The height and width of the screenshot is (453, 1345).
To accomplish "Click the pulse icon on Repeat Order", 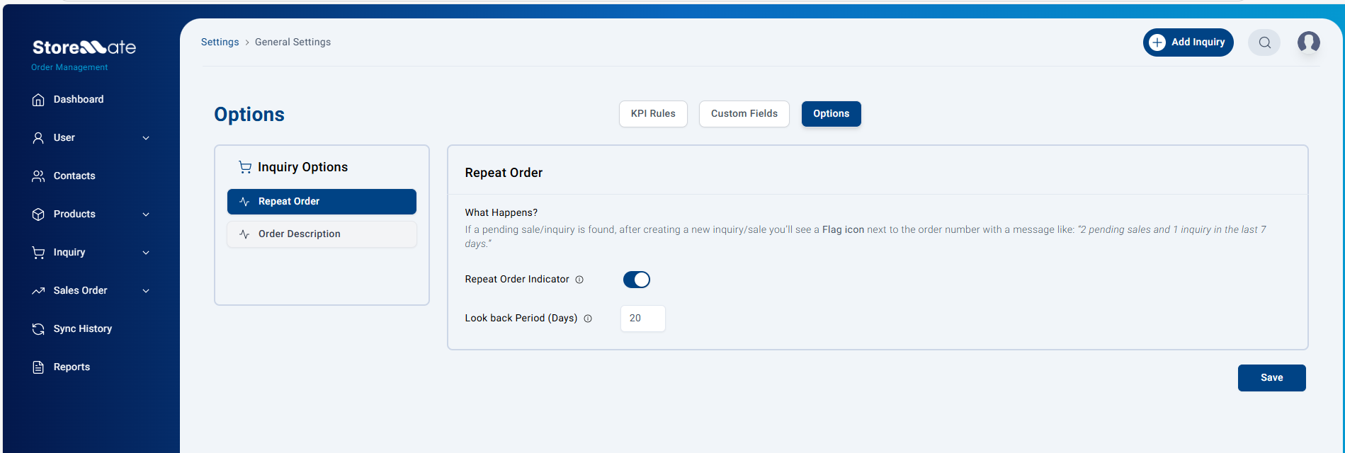I will pyautogui.click(x=244, y=202).
